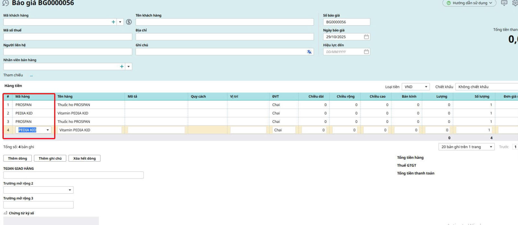Open calendar picker for Hiệu lực đến
Viewport: 518px width, 225px height.
pos(366,52)
